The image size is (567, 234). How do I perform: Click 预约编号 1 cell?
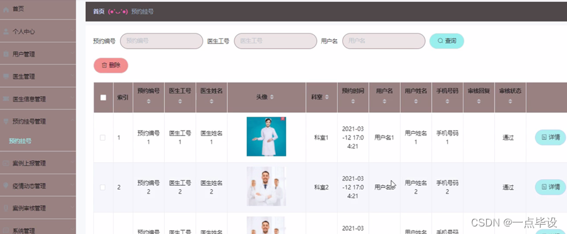148,137
